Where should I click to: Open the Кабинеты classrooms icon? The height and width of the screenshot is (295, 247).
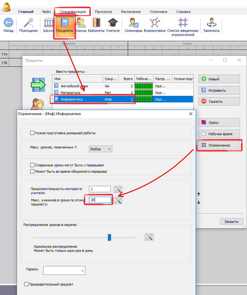pos(96,23)
